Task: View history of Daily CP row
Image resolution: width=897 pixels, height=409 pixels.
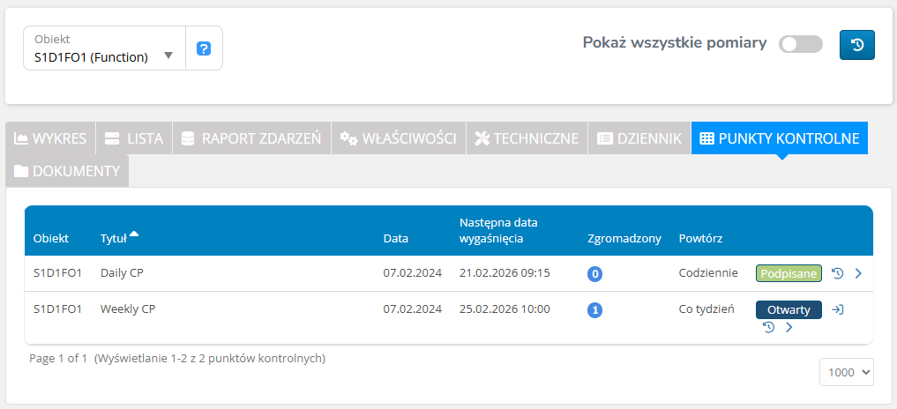Action: coord(838,273)
